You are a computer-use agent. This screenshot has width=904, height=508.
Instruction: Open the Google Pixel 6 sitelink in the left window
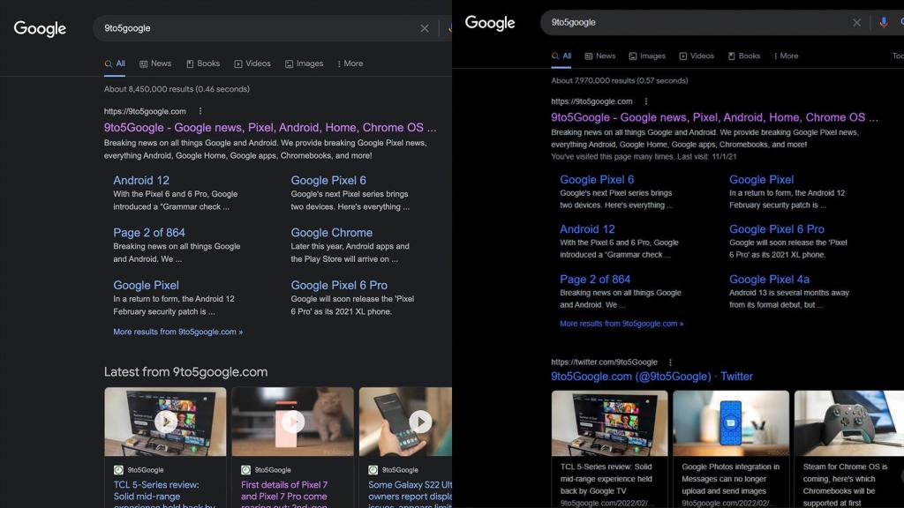tap(328, 180)
